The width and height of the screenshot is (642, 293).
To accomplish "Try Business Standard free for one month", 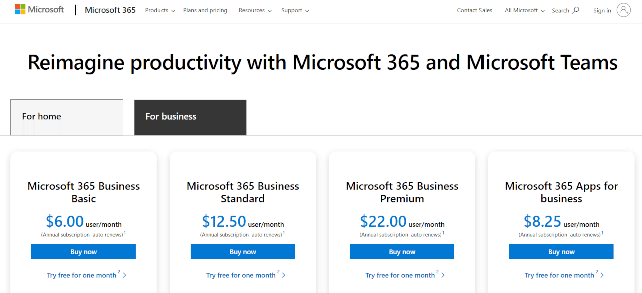I will (x=241, y=275).
